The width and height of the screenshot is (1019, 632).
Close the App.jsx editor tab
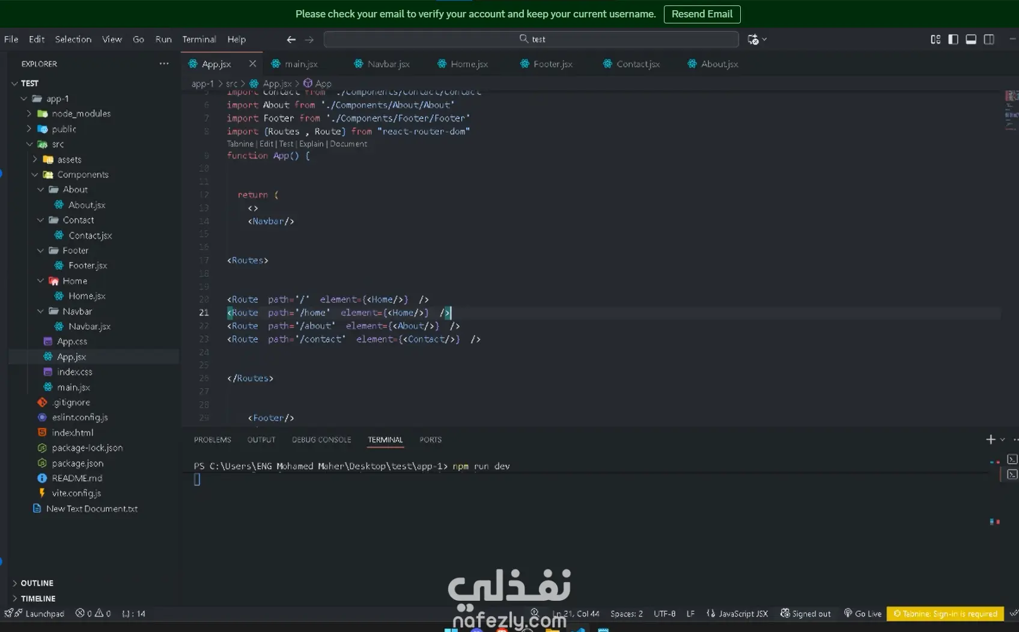(x=252, y=64)
